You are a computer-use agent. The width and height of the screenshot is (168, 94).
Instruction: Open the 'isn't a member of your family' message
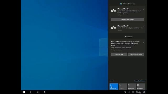129,12
